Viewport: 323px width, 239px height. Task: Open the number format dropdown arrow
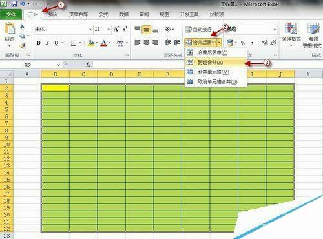[x=275, y=29]
